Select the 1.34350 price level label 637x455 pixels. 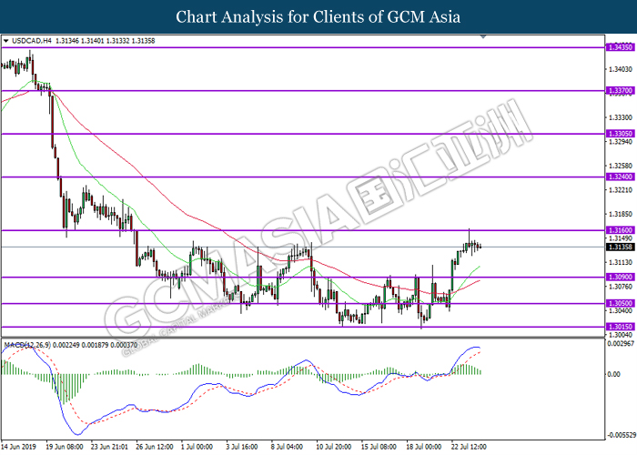pos(620,47)
